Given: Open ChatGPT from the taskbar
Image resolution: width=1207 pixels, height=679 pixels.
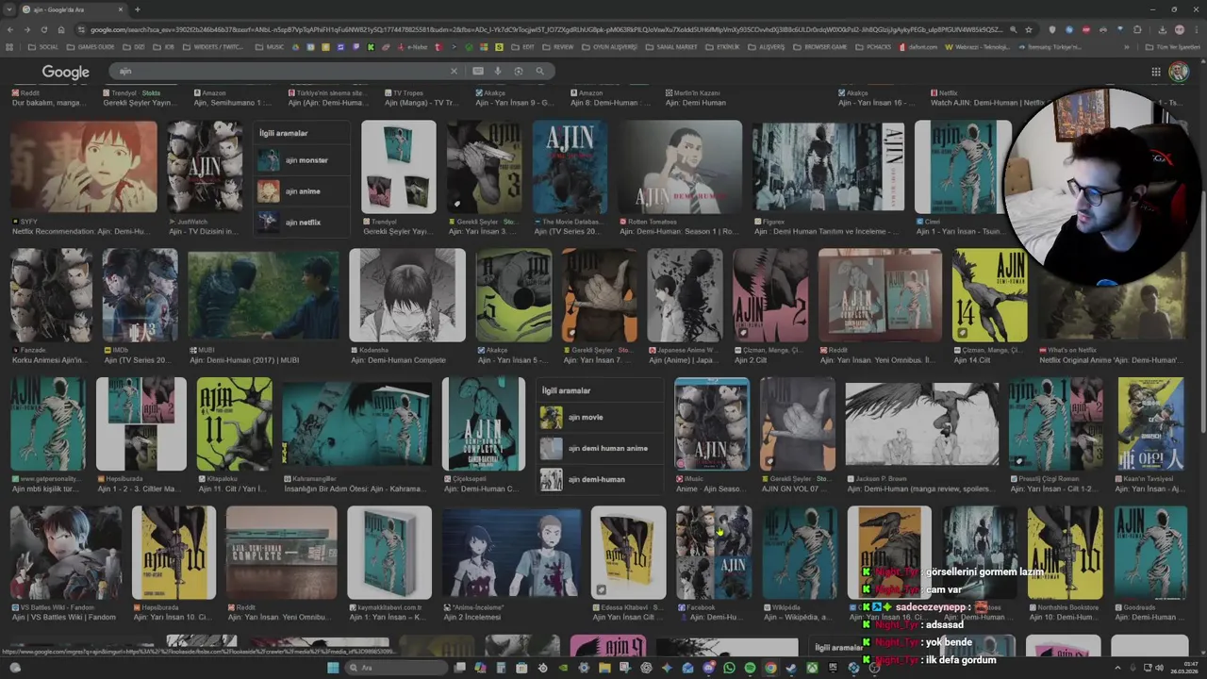Looking at the screenshot, I should (646, 668).
